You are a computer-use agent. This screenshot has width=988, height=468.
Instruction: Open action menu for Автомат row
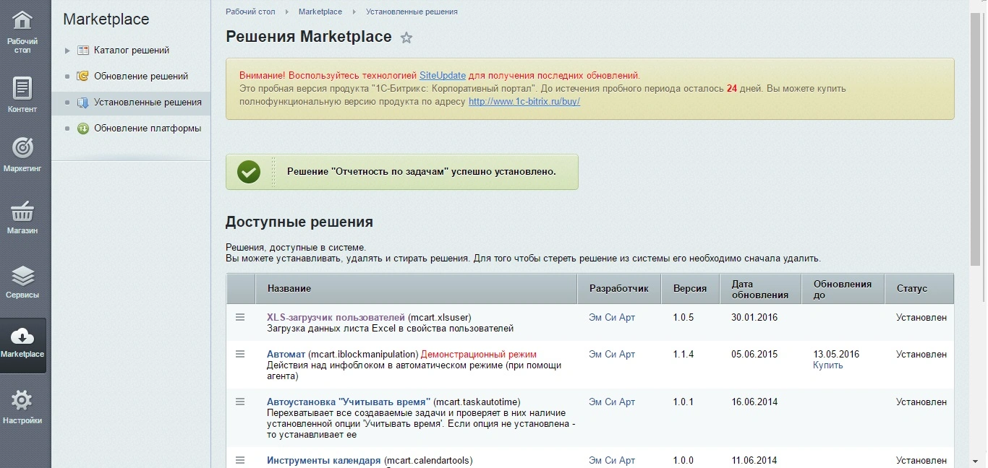240,354
